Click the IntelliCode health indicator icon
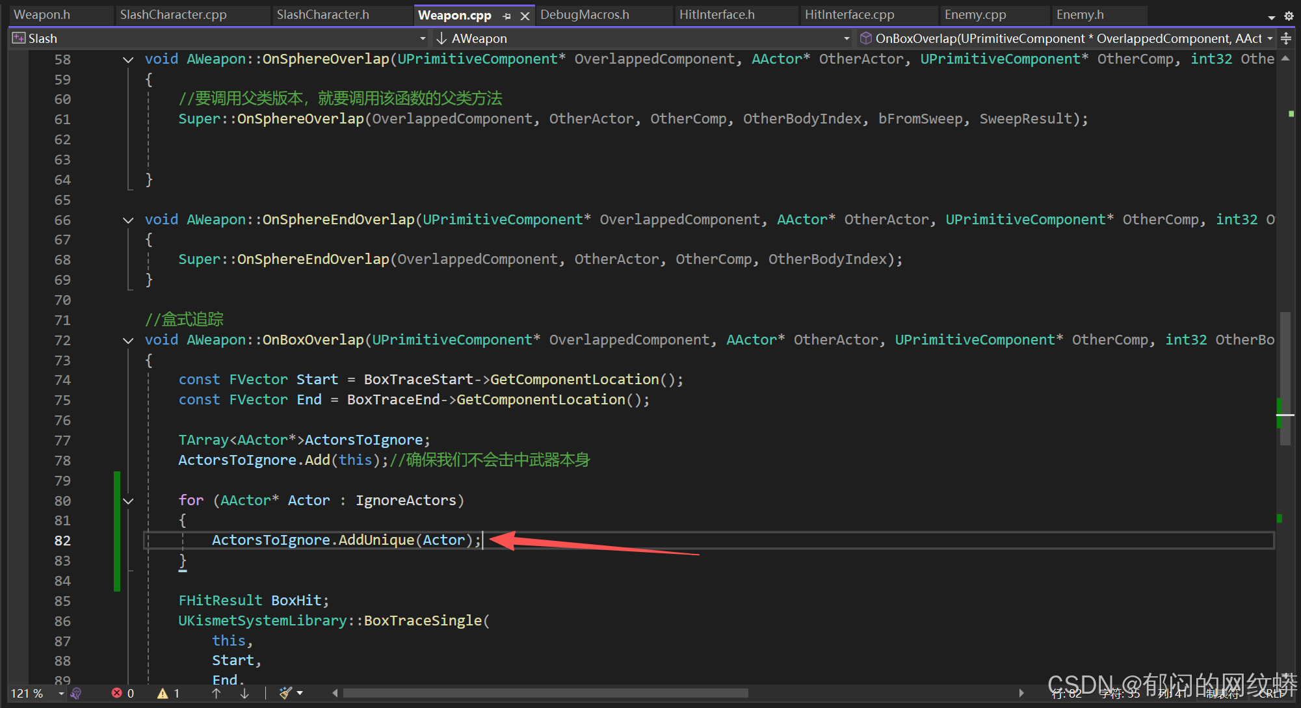Viewport: 1301px width, 708px height. (76, 693)
